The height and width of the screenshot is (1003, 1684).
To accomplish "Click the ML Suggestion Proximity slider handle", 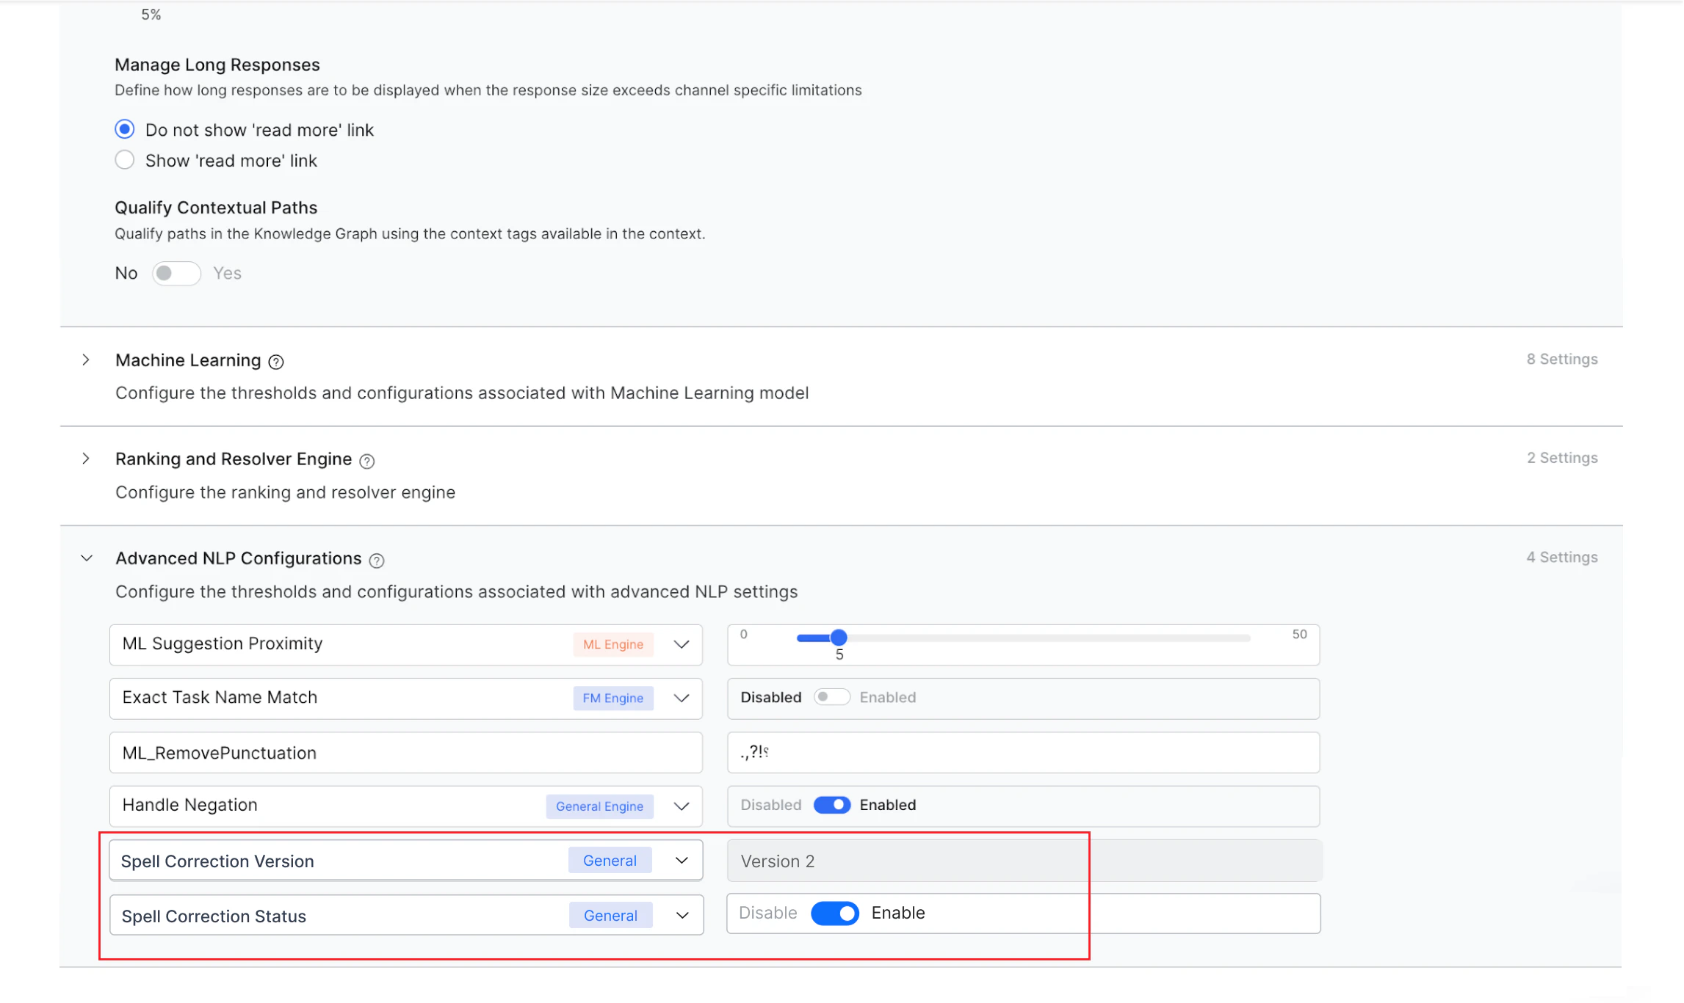I will [839, 638].
